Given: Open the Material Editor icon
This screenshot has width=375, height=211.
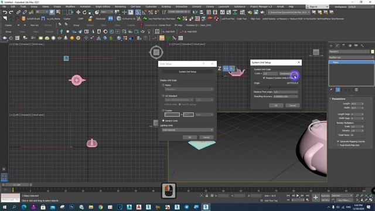Looking at the screenshot, I should click(242, 12).
